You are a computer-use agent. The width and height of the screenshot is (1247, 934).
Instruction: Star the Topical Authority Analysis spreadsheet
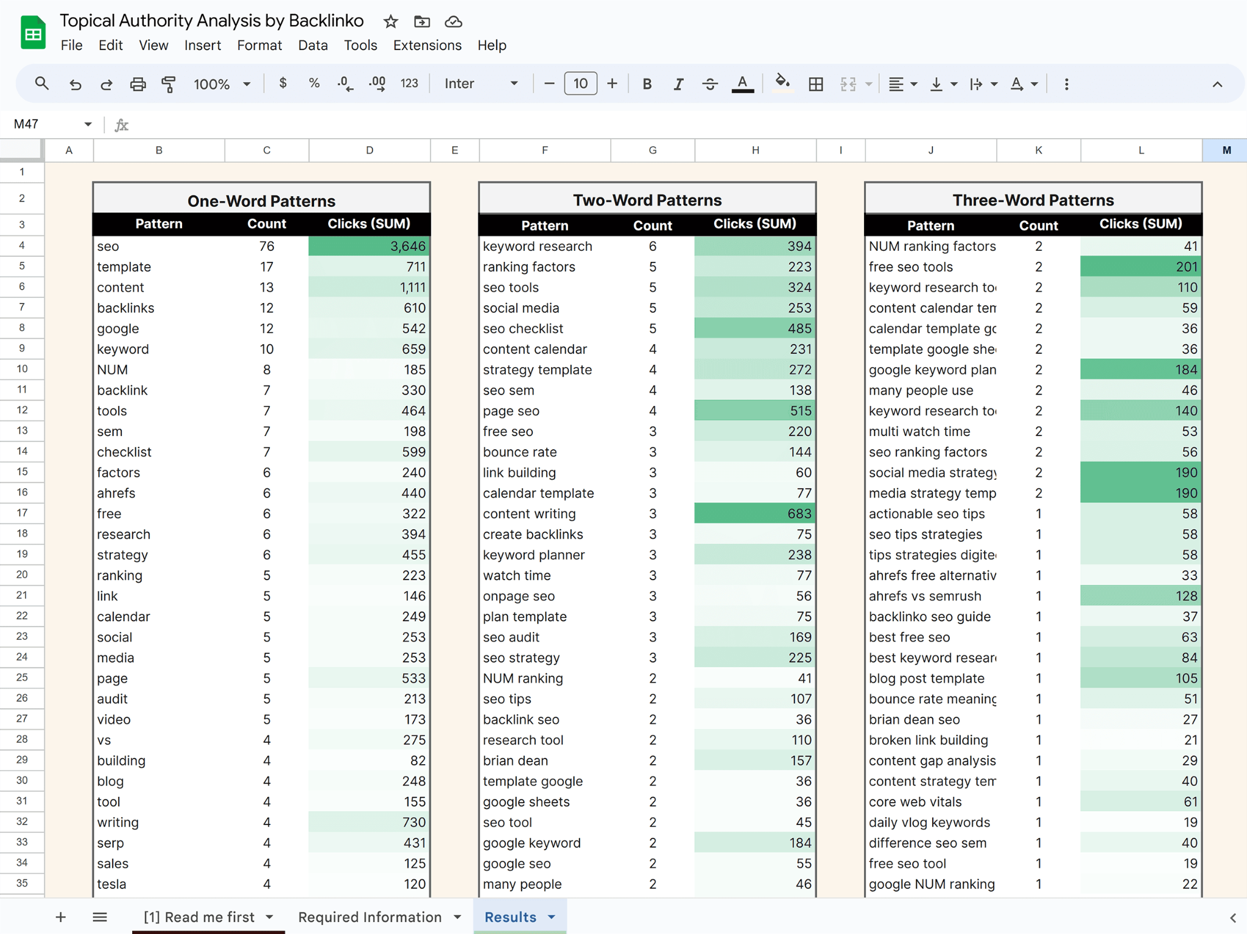[390, 21]
